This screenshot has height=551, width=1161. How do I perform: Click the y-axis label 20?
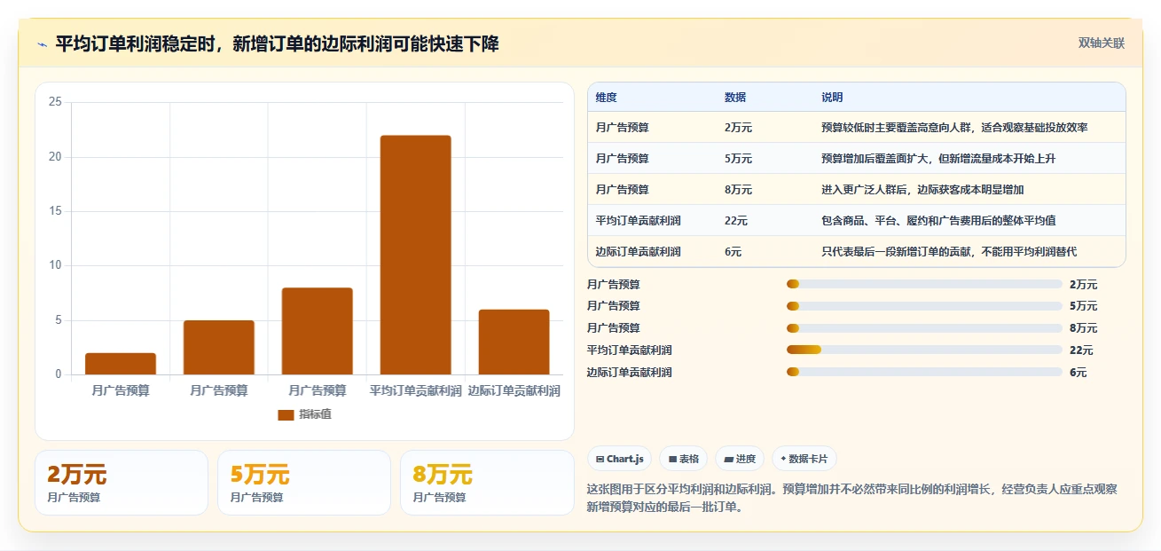click(55, 157)
